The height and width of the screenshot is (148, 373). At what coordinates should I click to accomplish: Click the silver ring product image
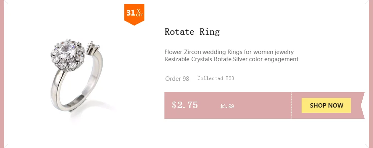[x=77, y=76]
